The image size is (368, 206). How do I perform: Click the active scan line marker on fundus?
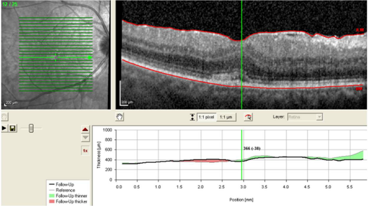click(55, 57)
